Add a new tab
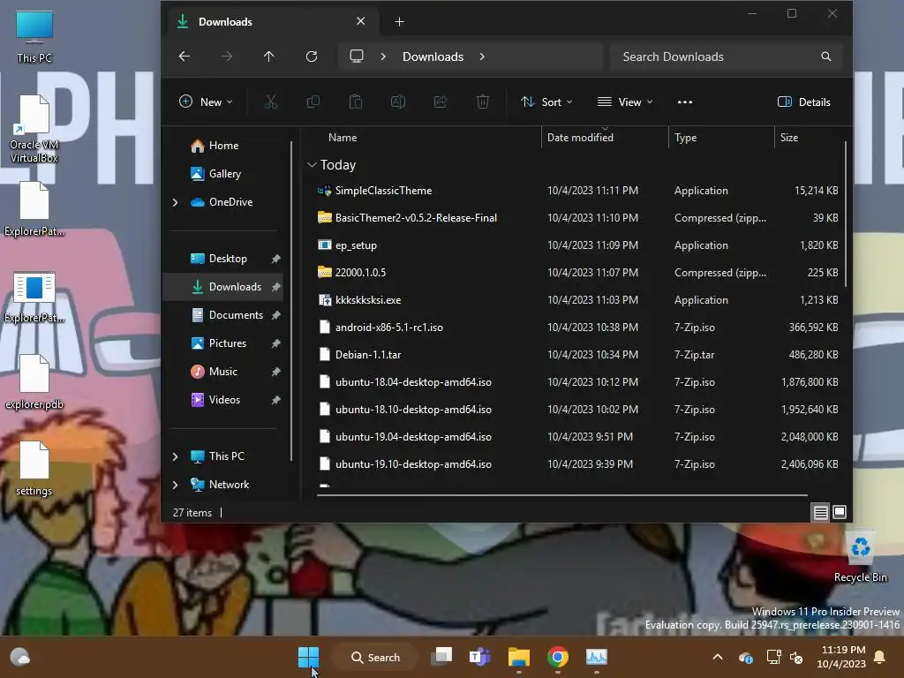Screen dimensions: 904x678 (400, 22)
